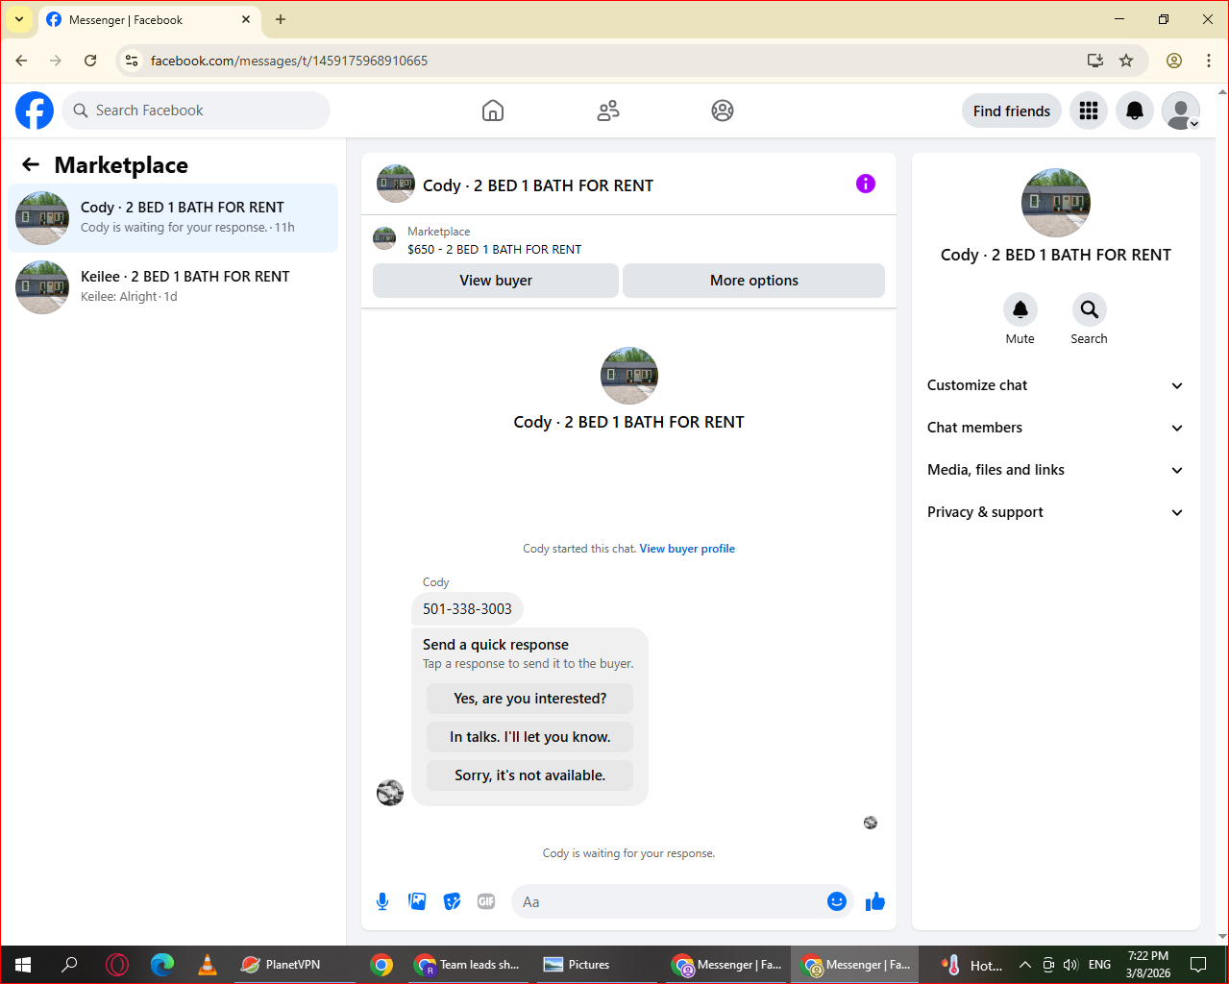Reload the page in browser toolbar

click(x=90, y=61)
